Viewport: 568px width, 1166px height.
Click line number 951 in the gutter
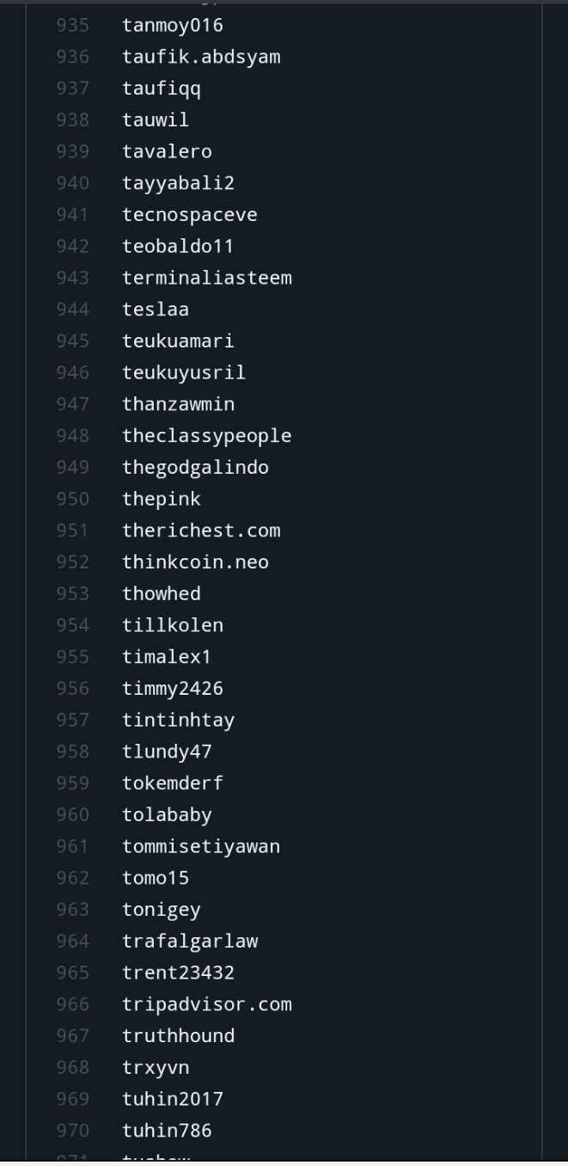(72, 531)
